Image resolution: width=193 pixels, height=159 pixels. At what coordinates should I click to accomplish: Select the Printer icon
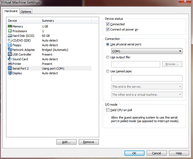click(10, 64)
